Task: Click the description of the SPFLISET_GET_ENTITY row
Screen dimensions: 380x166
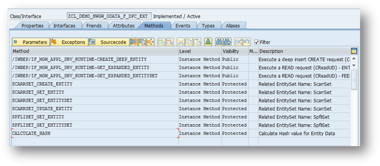Action: click(x=304, y=117)
